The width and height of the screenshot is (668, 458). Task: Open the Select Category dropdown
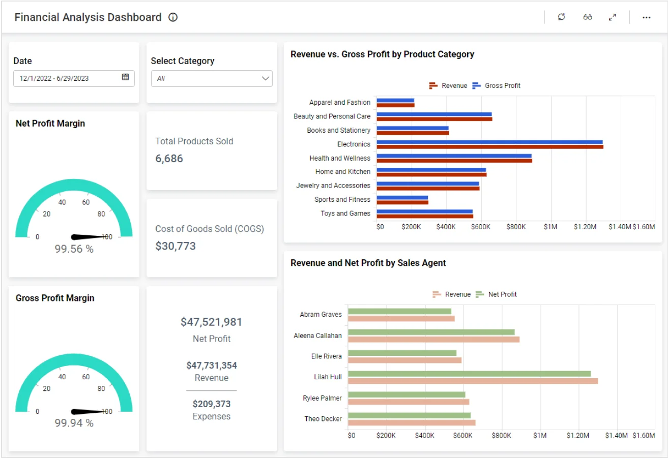tap(212, 78)
